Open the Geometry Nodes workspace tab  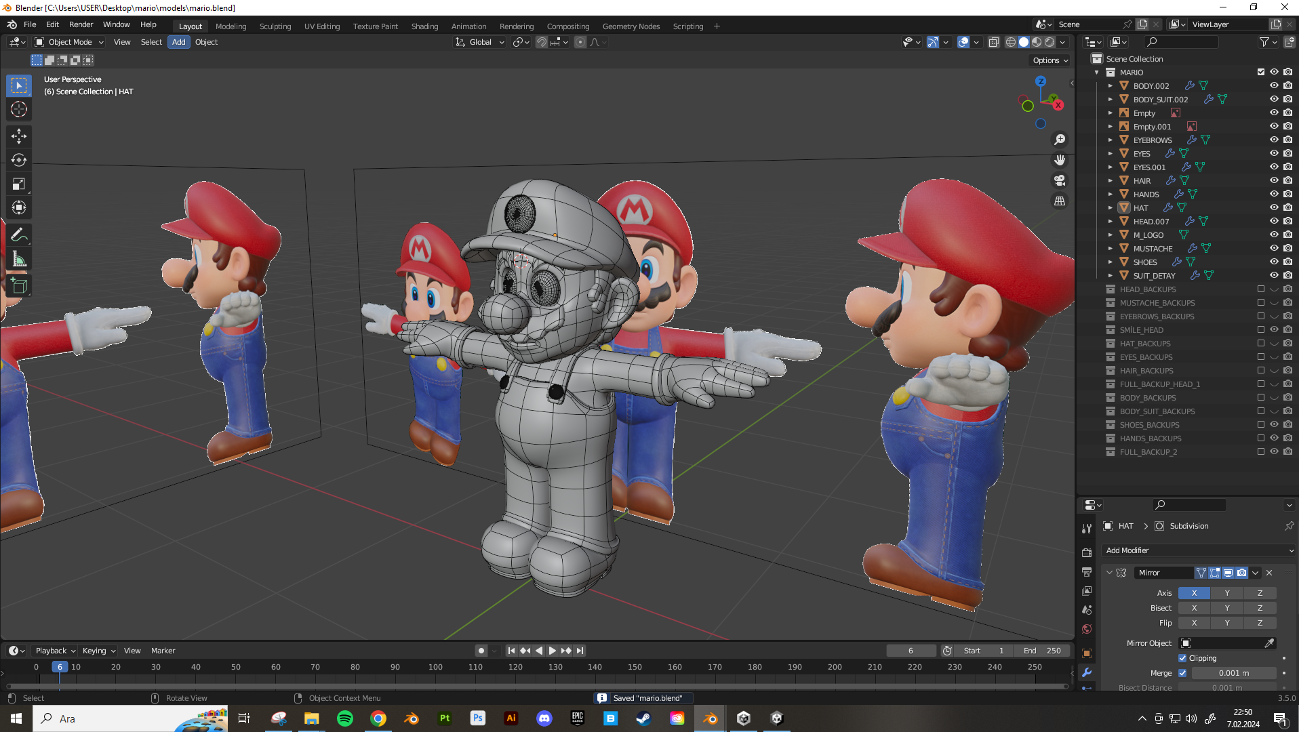click(x=631, y=26)
